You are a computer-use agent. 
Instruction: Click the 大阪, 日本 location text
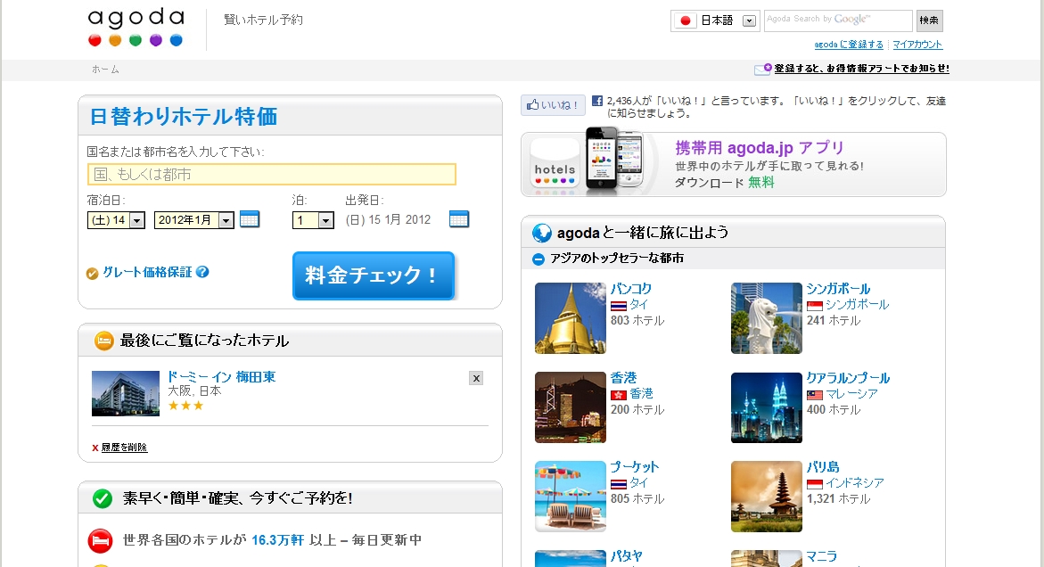(194, 391)
